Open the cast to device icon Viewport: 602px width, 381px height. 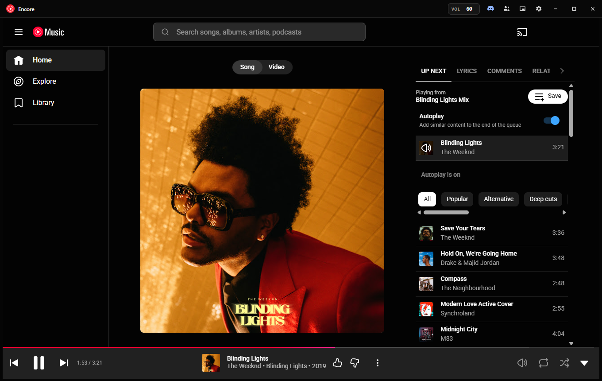click(x=522, y=32)
